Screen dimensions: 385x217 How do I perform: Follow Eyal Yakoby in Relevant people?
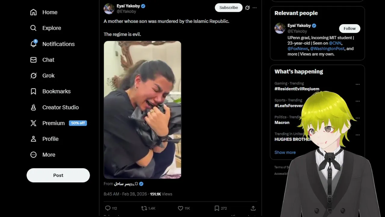(x=350, y=29)
